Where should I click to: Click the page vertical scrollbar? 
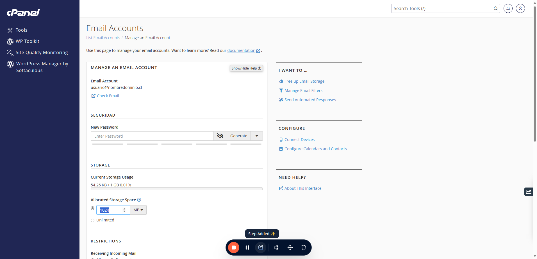point(535,75)
